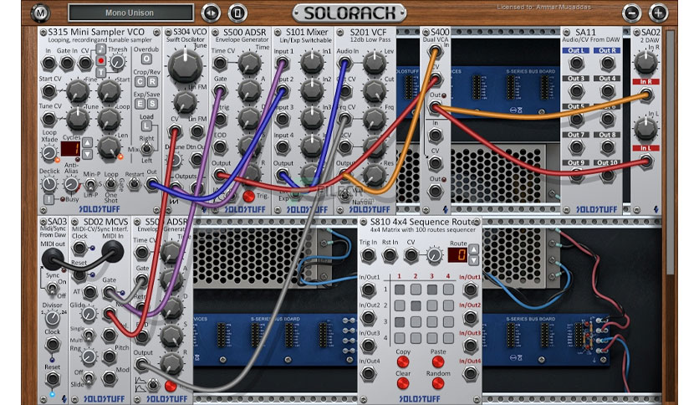
Task: Click the round M menu button
Action: [x=40, y=13]
